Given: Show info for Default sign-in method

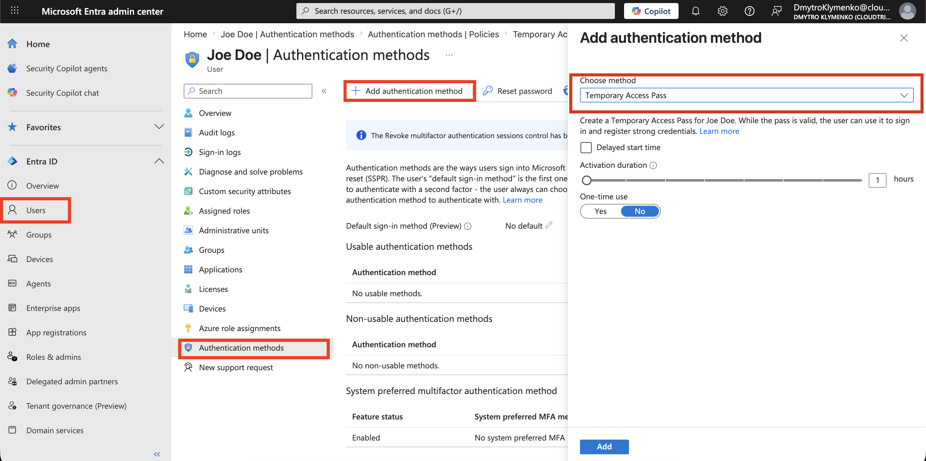Looking at the screenshot, I should (x=467, y=226).
